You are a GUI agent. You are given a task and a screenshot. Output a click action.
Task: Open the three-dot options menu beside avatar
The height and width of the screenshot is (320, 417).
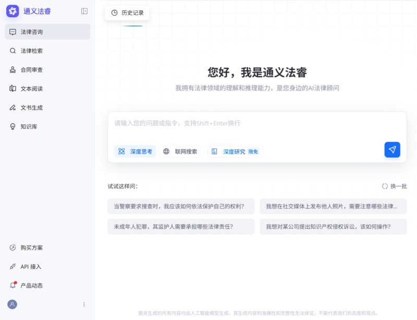tap(84, 304)
